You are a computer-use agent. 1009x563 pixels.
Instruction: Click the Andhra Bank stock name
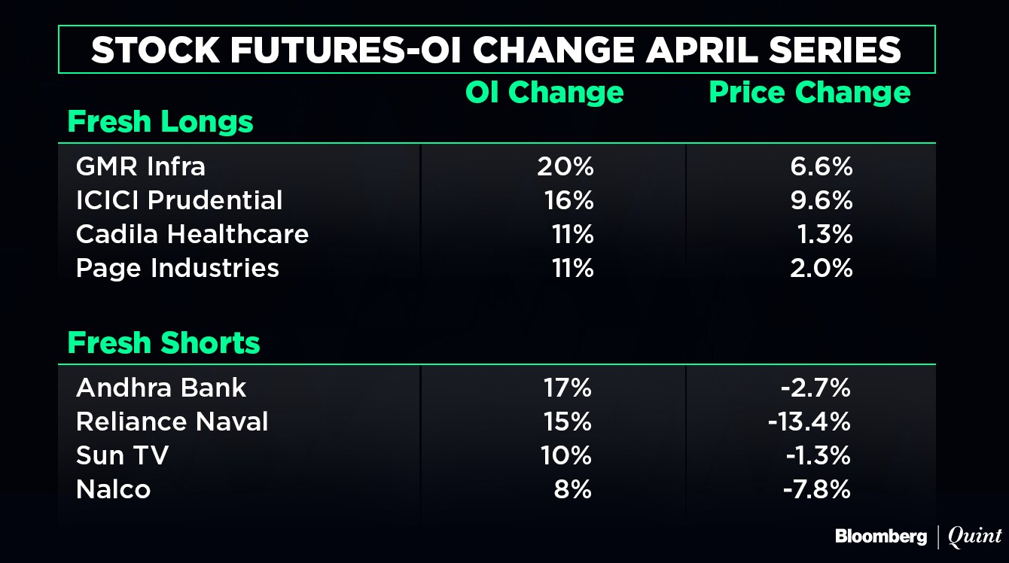click(x=161, y=388)
